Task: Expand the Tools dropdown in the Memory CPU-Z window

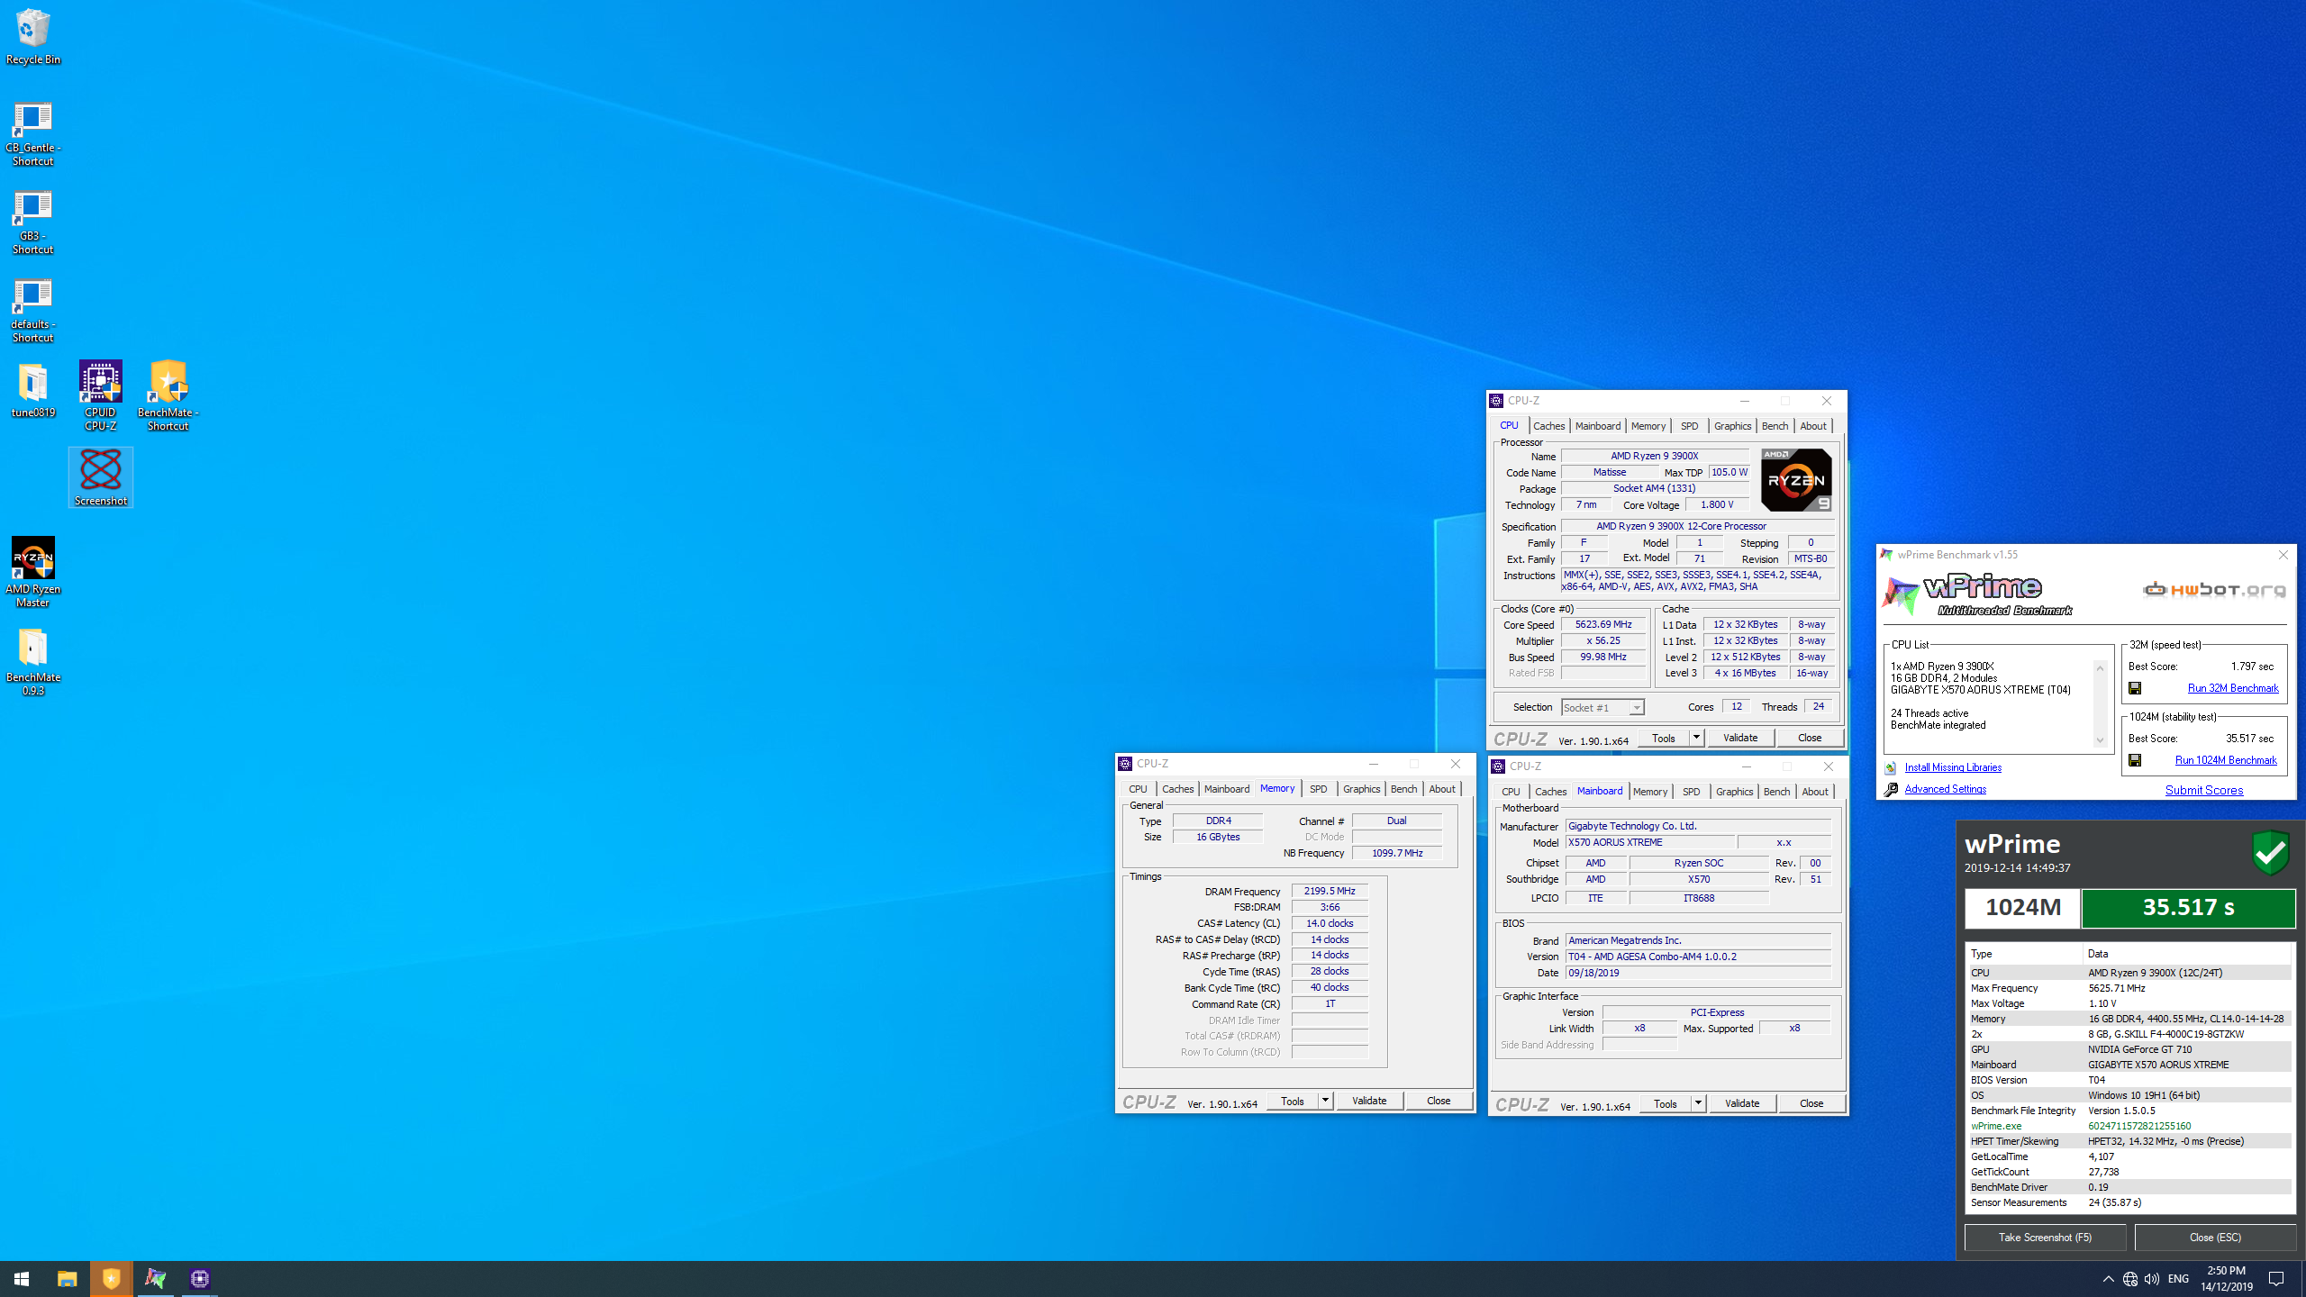Action: (1324, 1100)
